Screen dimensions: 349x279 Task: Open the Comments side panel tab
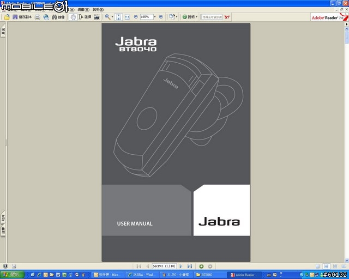3,231
